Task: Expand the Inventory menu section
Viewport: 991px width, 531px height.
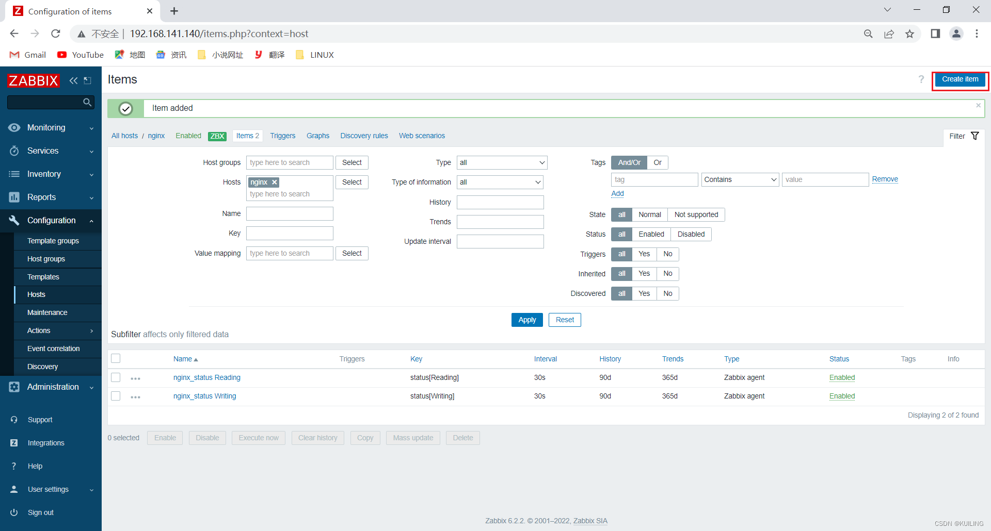Action: pos(91,174)
